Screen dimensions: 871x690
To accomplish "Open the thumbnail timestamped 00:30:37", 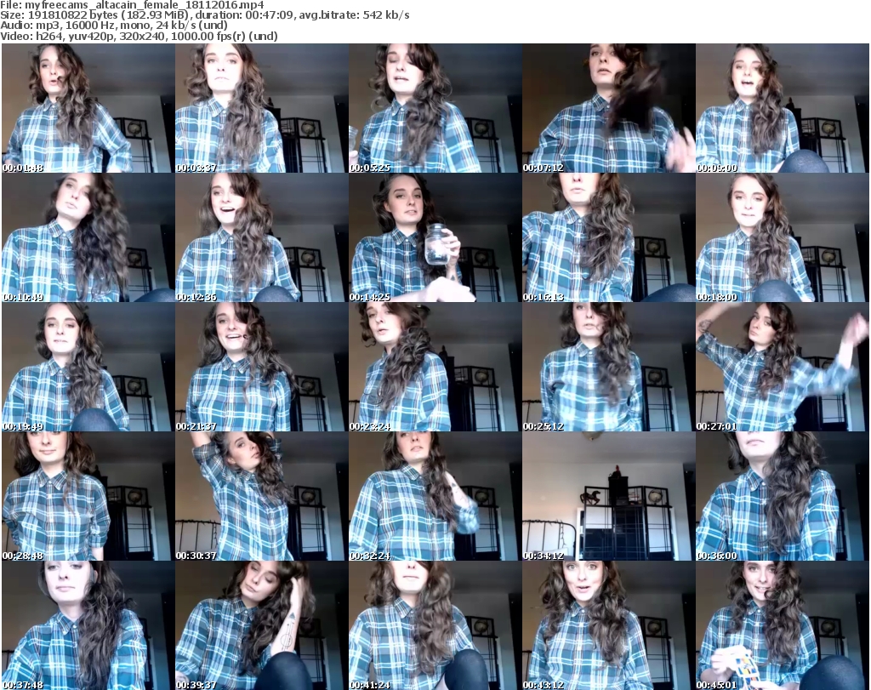I will pos(262,496).
